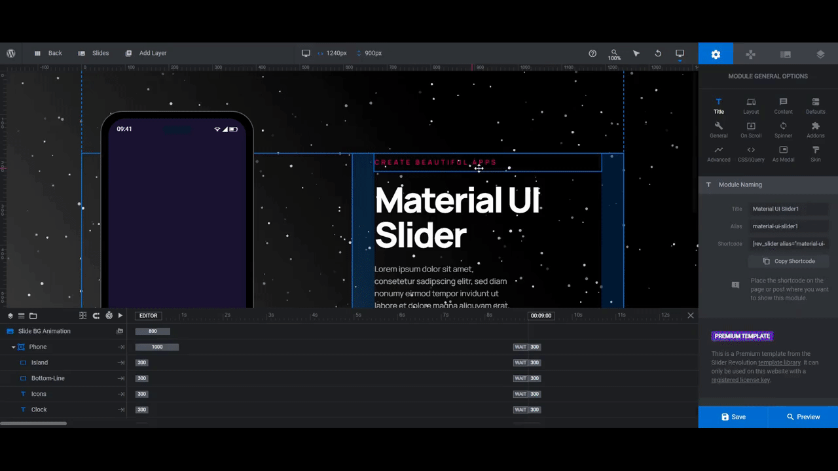The height and width of the screenshot is (471, 838).
Task: Click the undo history icon
Action: [658, 54]
